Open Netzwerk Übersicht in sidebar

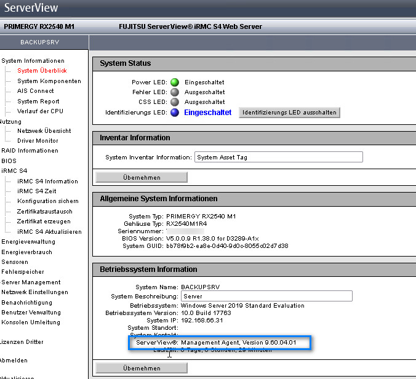[44, 131]
